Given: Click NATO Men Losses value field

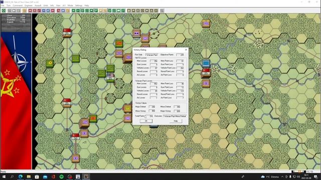Looking at the screenshot, I should pos(153,61).
